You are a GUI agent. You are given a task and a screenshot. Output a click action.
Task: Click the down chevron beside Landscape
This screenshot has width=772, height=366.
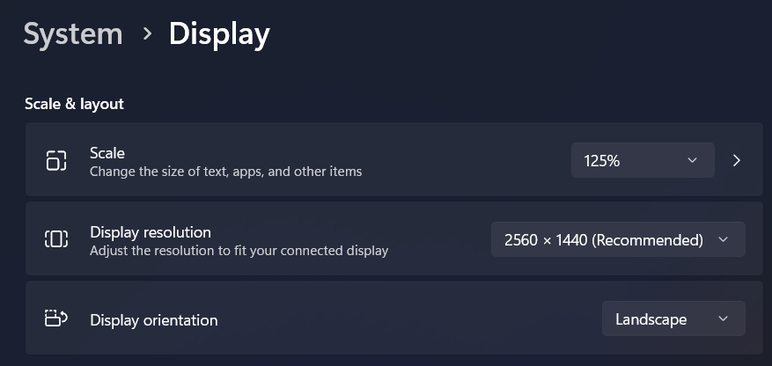point(723,318)
